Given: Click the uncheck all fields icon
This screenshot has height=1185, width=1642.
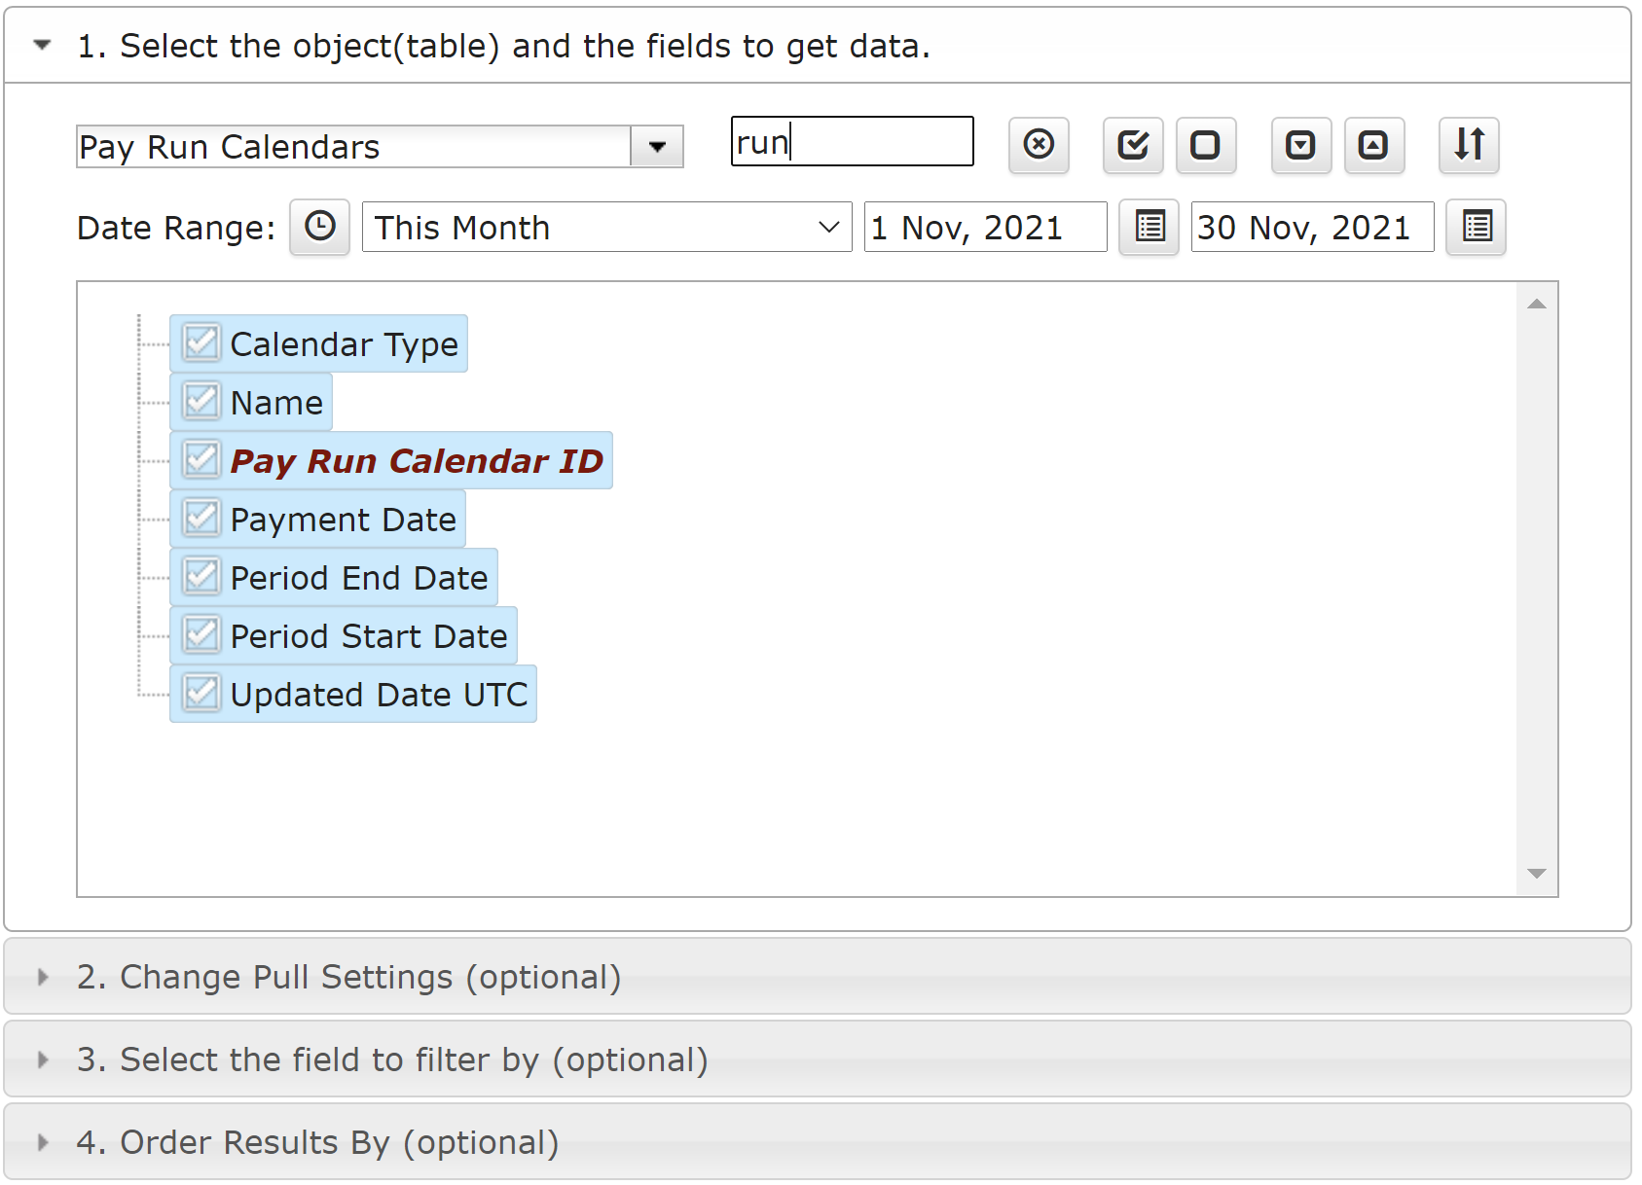Looking at the screenshot, I should [1206, 145].
